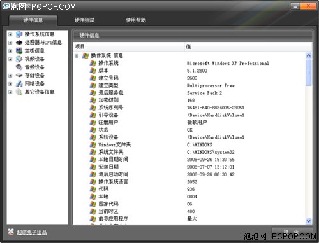Click the flag icon beside 建立类型 row
The height and width of the screenshot is (243, 319).
point(93,85)
